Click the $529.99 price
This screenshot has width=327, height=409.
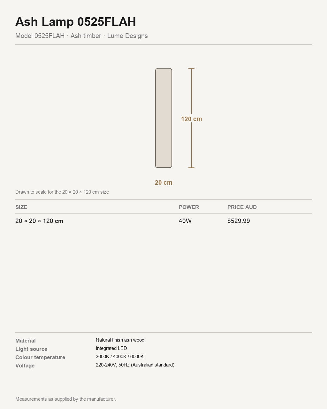(x=239, y=221)
